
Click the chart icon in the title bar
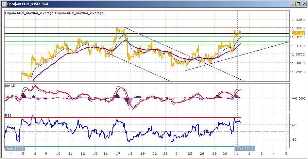[4, 4]
